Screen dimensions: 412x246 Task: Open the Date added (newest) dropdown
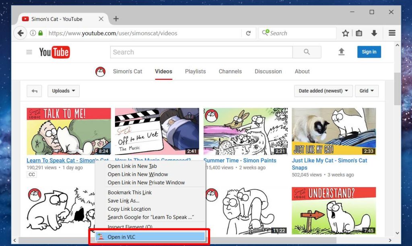[323, 91]
